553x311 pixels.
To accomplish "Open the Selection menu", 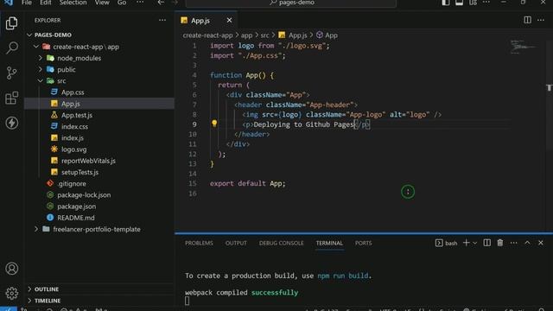I will [x=73, y=3].
